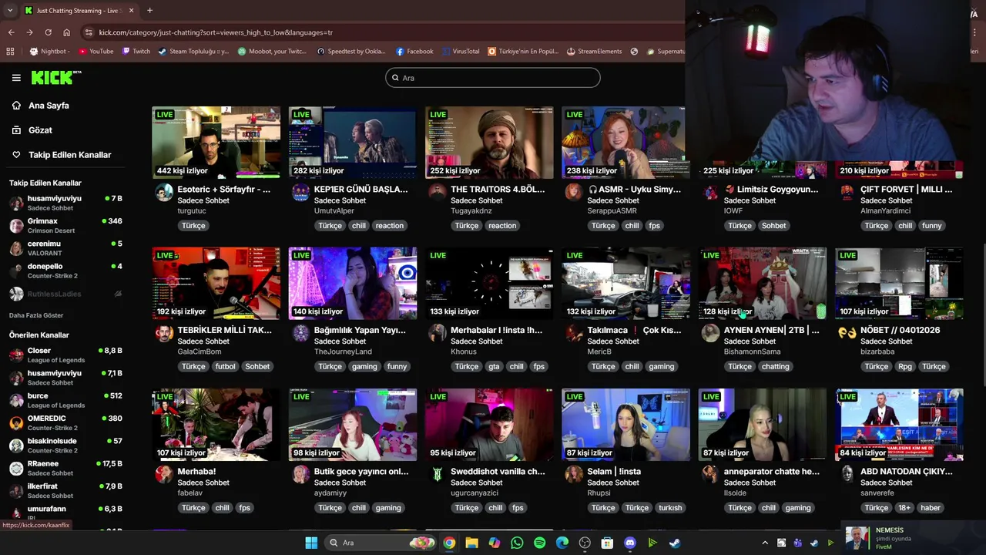Open turgutuc stream thumbnail with 442 viewers
This screenshot has width=986, height=555.
click(216, 143)
